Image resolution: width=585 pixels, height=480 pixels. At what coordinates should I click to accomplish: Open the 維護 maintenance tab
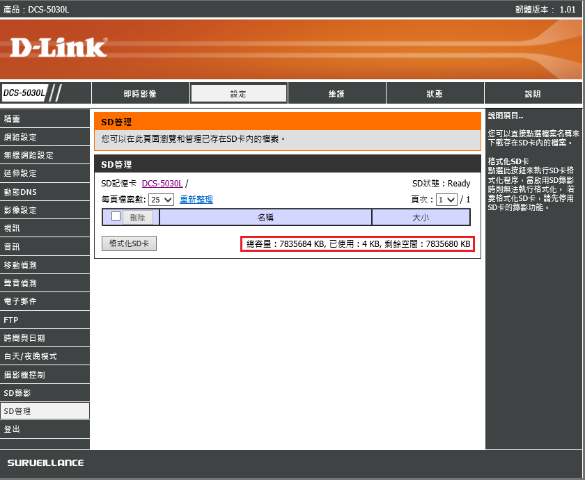click(x=336, y=94)
